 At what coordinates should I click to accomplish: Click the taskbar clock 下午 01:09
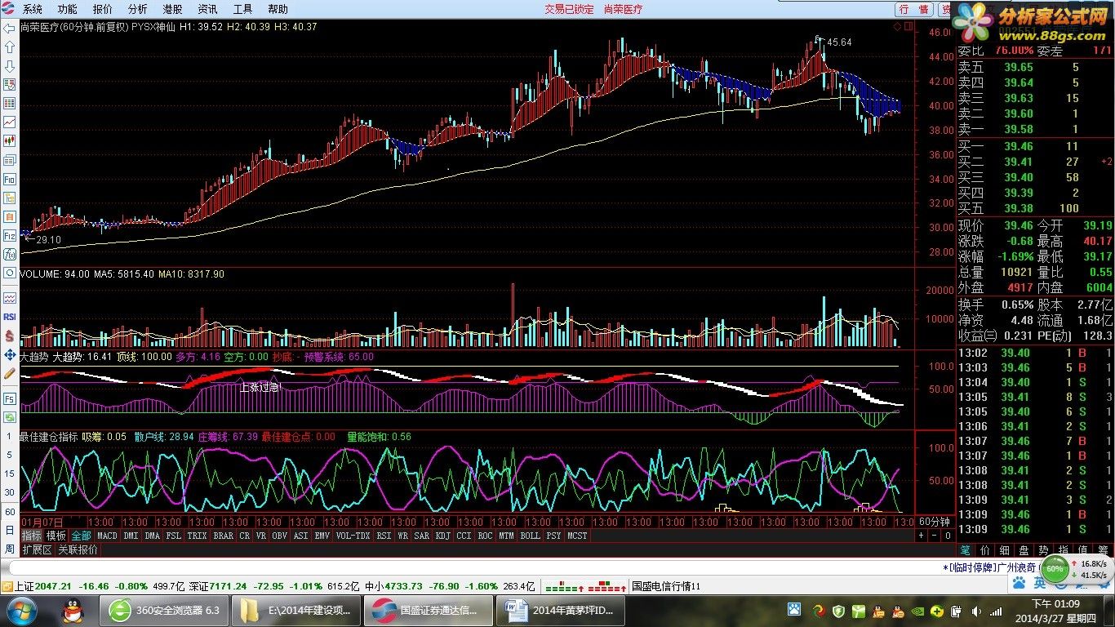click(x=1055, y=603)
